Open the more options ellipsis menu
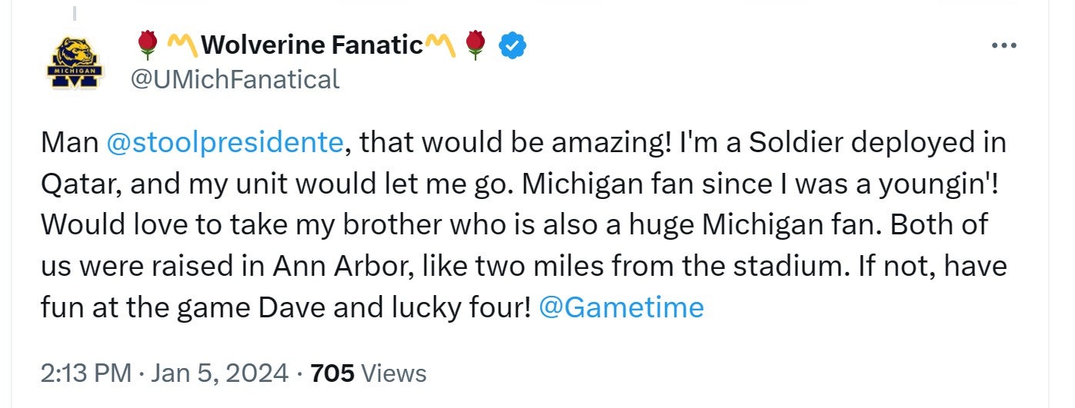This screenshot has height=408, width=1075. 1004,46
